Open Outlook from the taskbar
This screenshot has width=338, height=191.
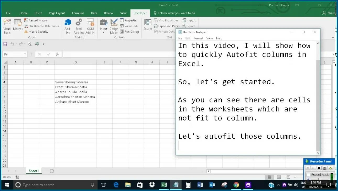(x=212, y=185)
